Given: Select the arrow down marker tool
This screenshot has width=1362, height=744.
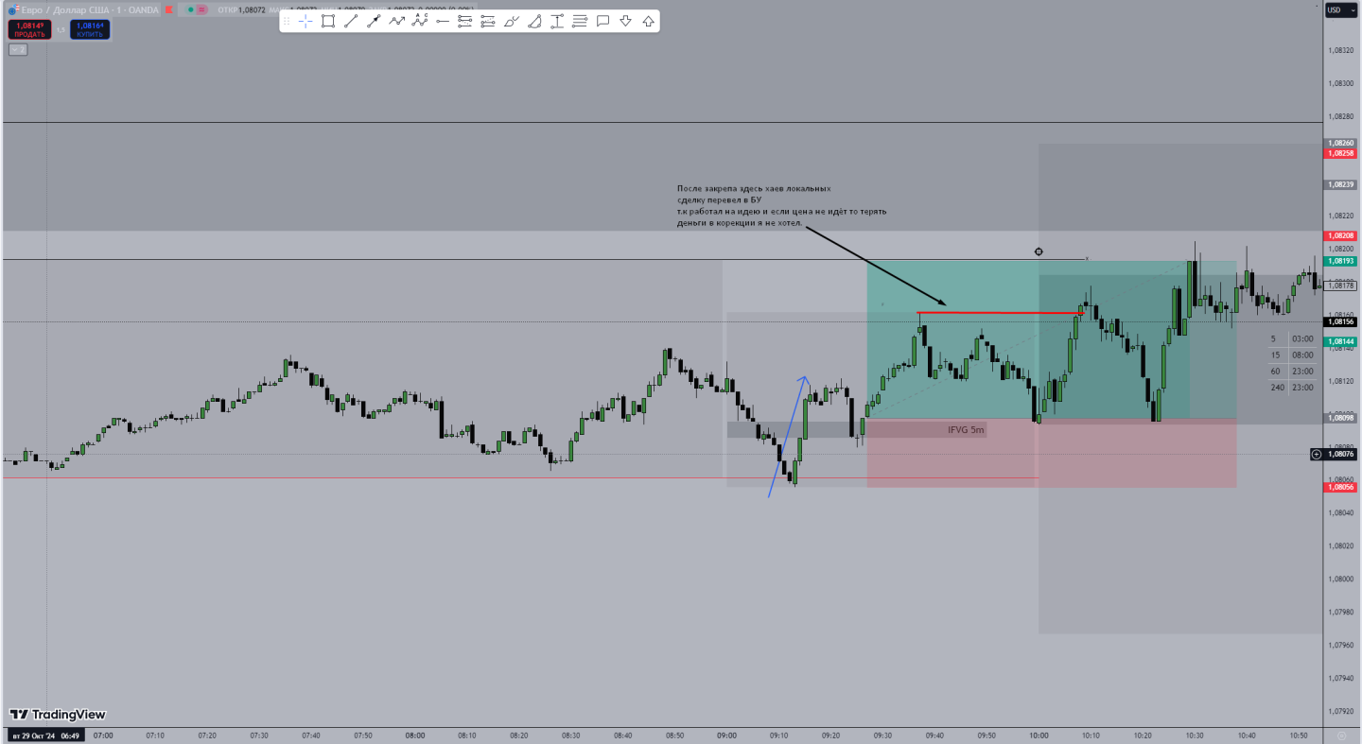Looking at the screenshot, I should (x=625, y=21).
